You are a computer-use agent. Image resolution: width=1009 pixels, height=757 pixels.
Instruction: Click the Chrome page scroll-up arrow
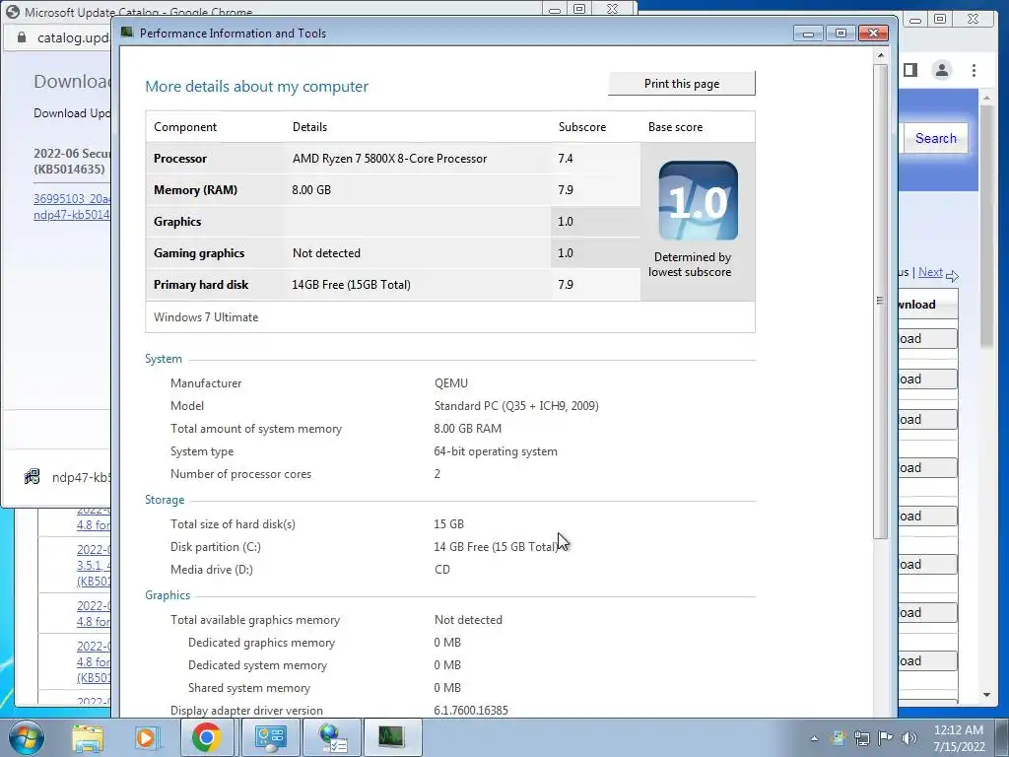pyautogui.click(x=986, y=98)
